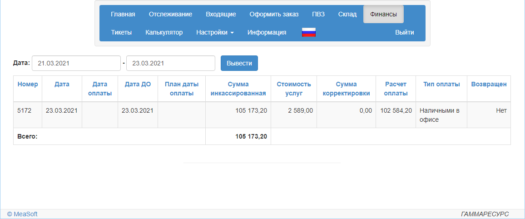
Task: Sort by Номер column header
Action: point(28,85)
